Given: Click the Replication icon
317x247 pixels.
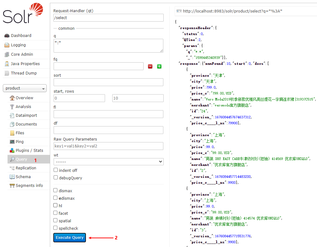Looking at the screenshot, I should [x=12, y=168].
